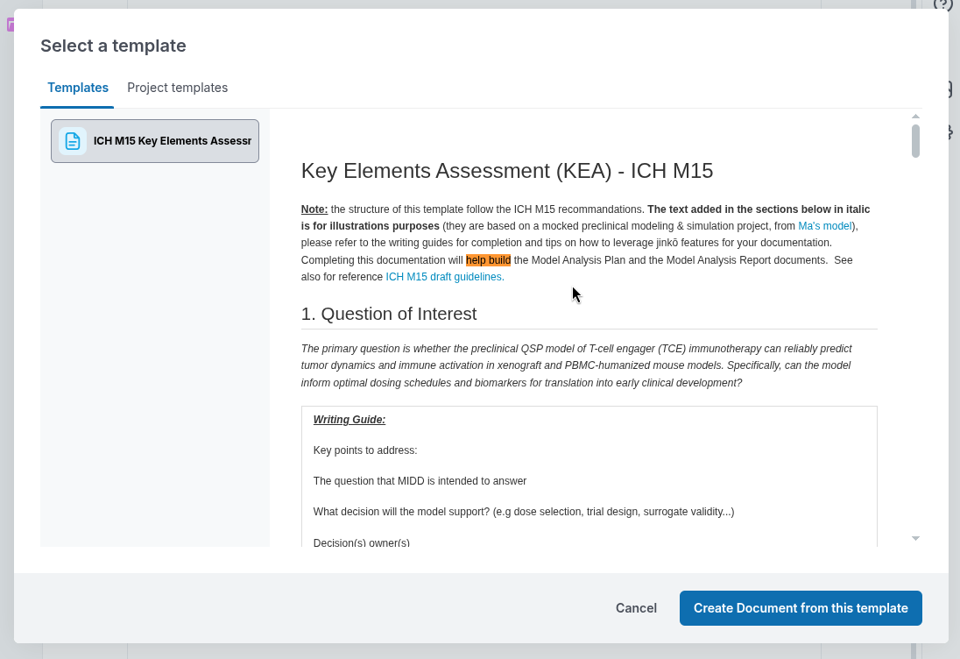Open the Ma's model link
This screenshot has width=960, height=659.
pyautogui.click(x=825, y=226)
